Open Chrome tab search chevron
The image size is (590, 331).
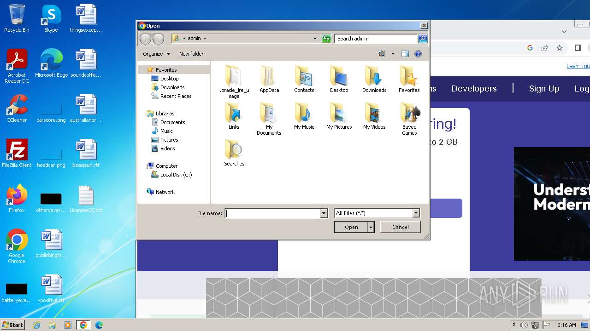pyautogui.click(x=564, y=32)
